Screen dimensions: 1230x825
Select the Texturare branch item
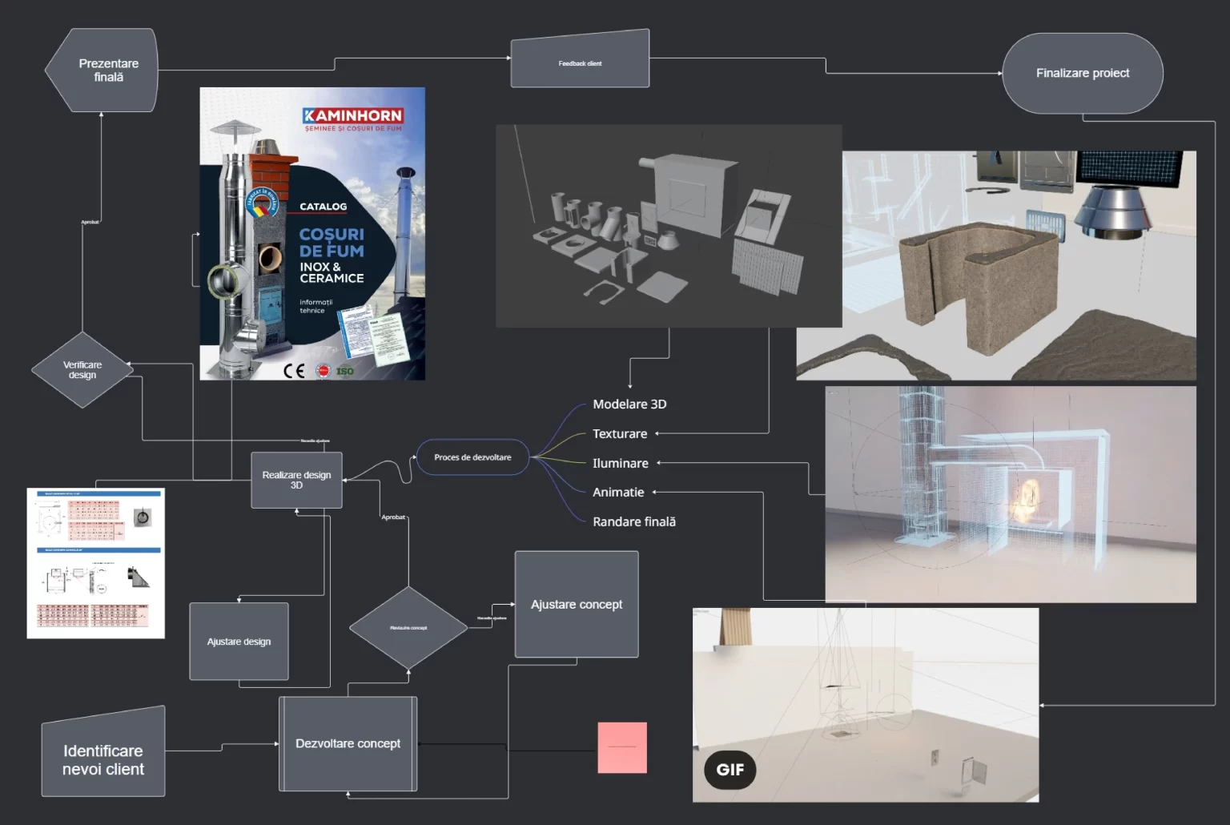coord(620,434)
